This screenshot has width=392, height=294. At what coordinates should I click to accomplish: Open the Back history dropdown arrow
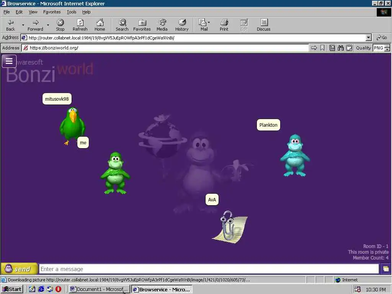(23, 25)
